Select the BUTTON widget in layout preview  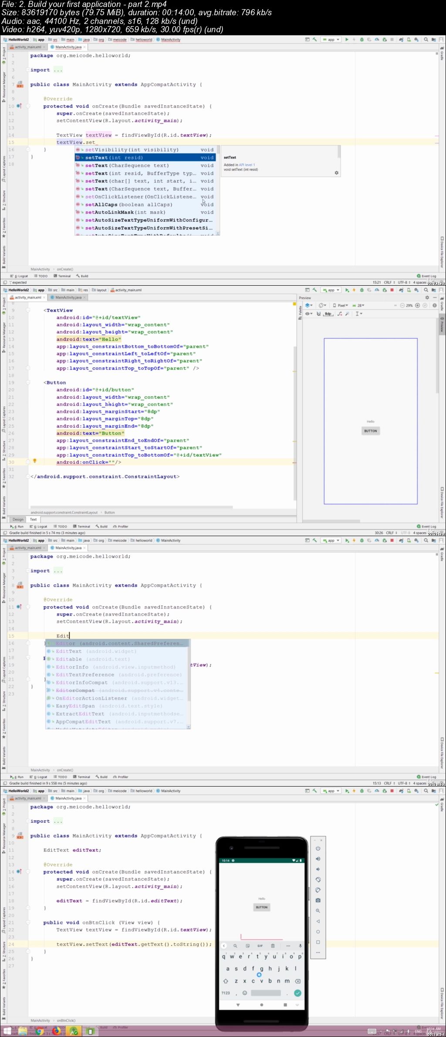coord(371,431)
